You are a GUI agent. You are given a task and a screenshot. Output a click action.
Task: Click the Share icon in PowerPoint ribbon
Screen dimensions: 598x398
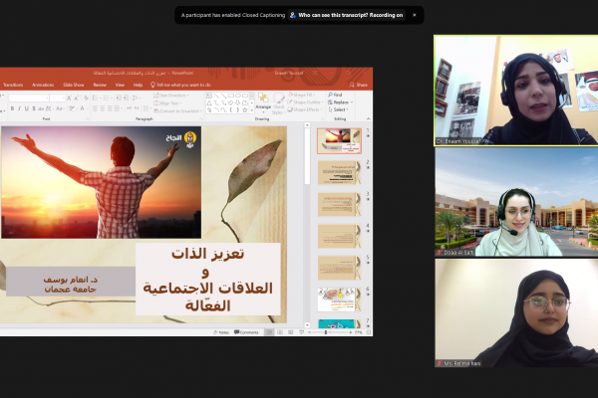[x=360, y=85]
